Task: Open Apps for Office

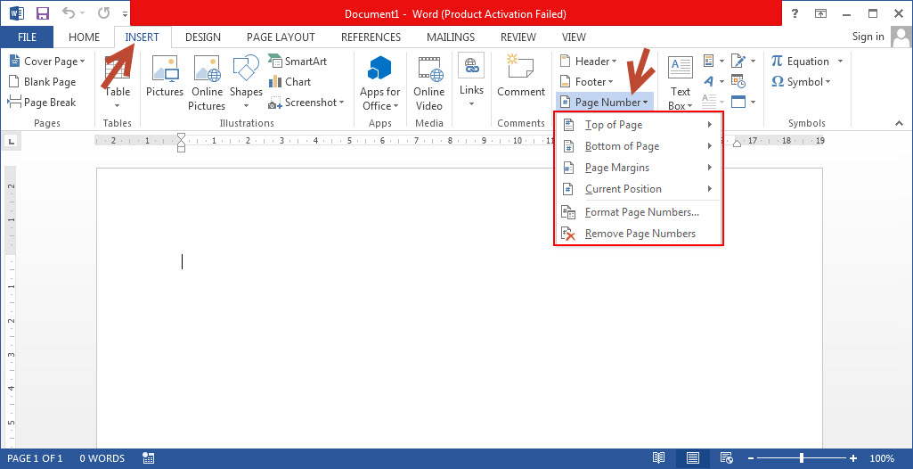Action: [379, 83]
